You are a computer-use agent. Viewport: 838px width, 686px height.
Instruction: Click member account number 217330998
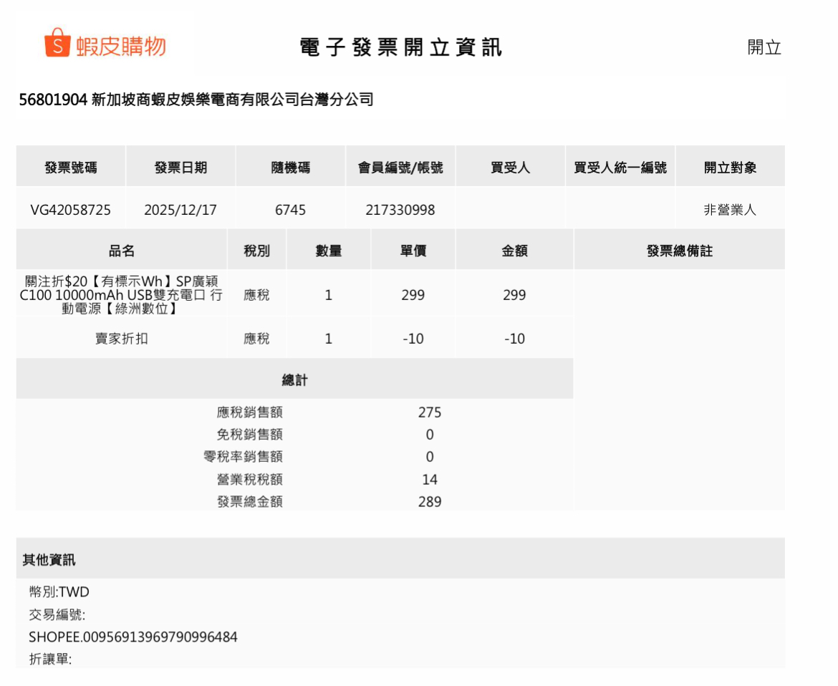(x=400, y=210)
